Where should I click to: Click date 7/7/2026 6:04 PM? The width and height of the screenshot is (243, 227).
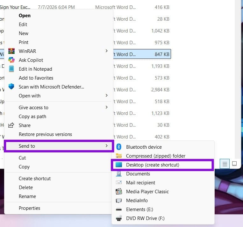[x=56, y=7]
